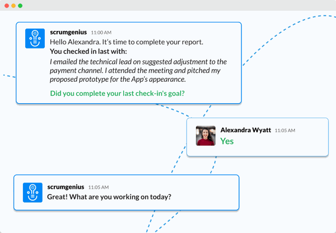Click scrumgenius name in the 11:05 AM message
336x233 pixels.
click(x=66, y=187)
